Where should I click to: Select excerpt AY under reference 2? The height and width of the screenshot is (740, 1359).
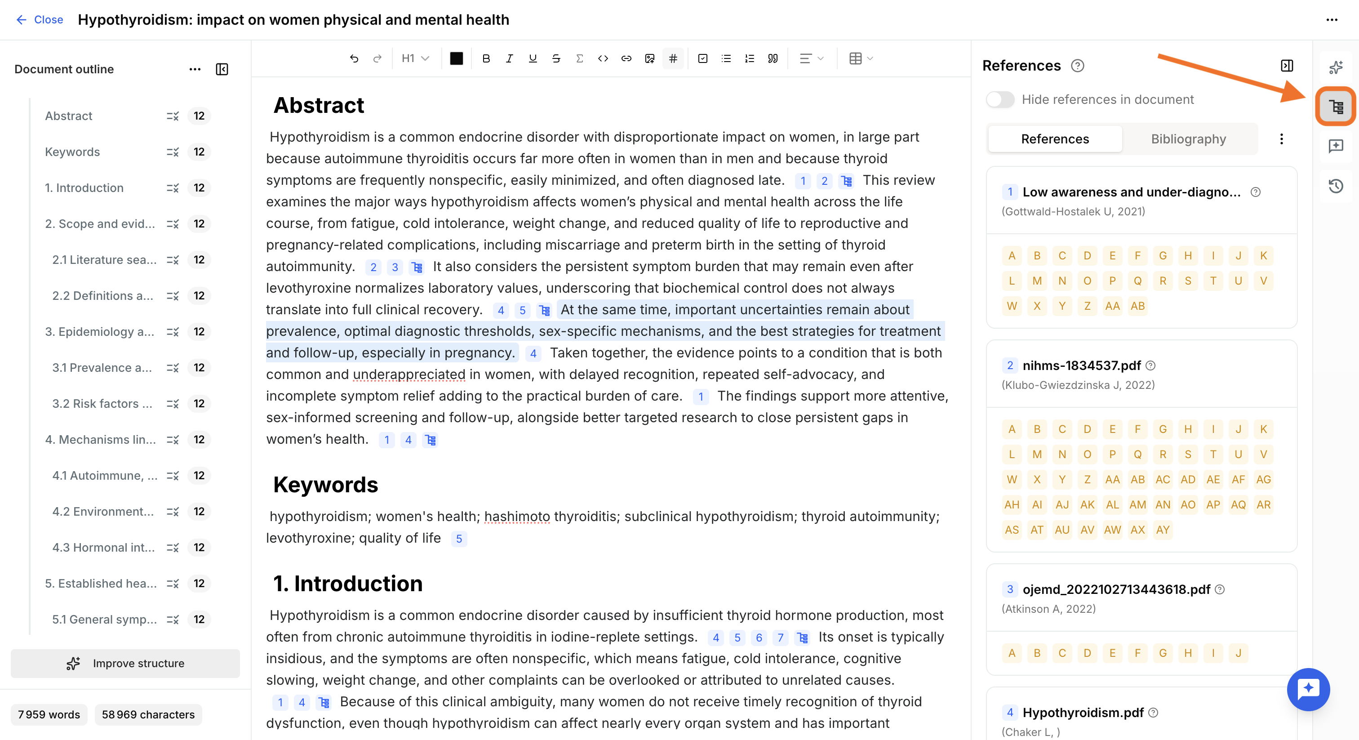coord(1163,530)
